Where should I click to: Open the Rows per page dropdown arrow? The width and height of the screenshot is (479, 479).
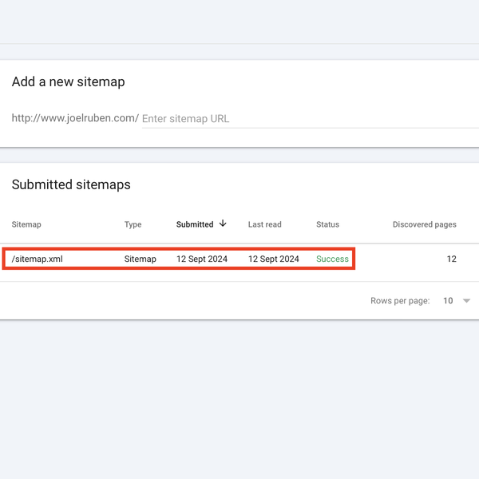coord(466,301)
